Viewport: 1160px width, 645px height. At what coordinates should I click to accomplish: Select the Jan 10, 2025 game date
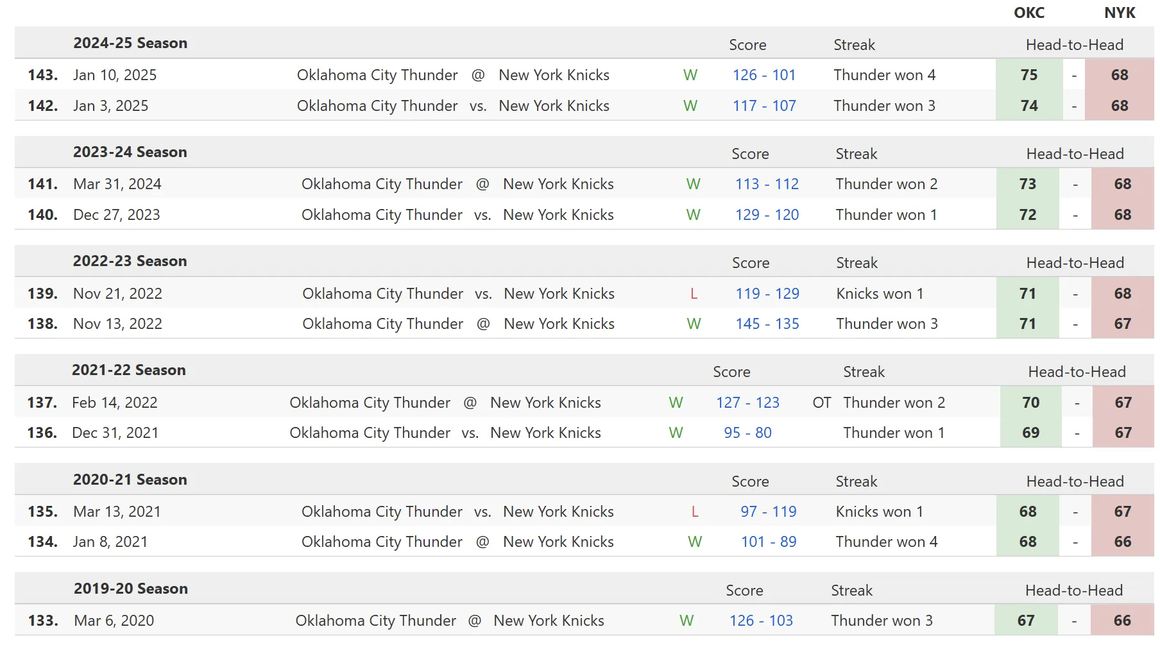click(115, 75)
